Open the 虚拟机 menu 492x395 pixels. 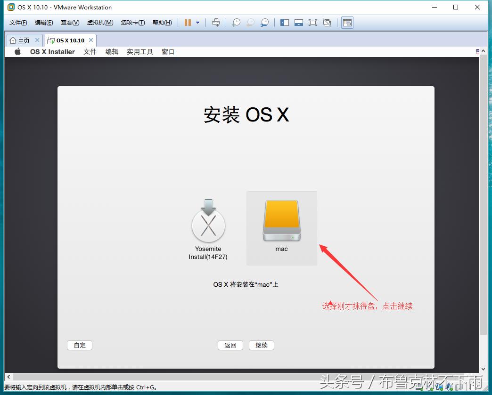[100, 22]
